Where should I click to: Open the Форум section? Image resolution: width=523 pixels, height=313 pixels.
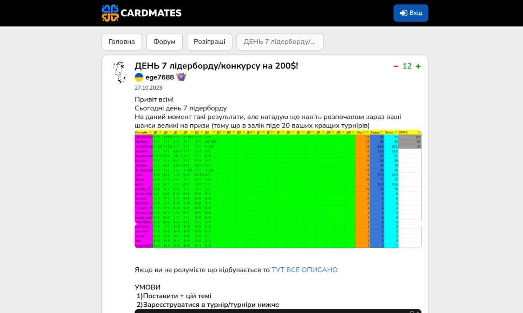pos(164,42)
